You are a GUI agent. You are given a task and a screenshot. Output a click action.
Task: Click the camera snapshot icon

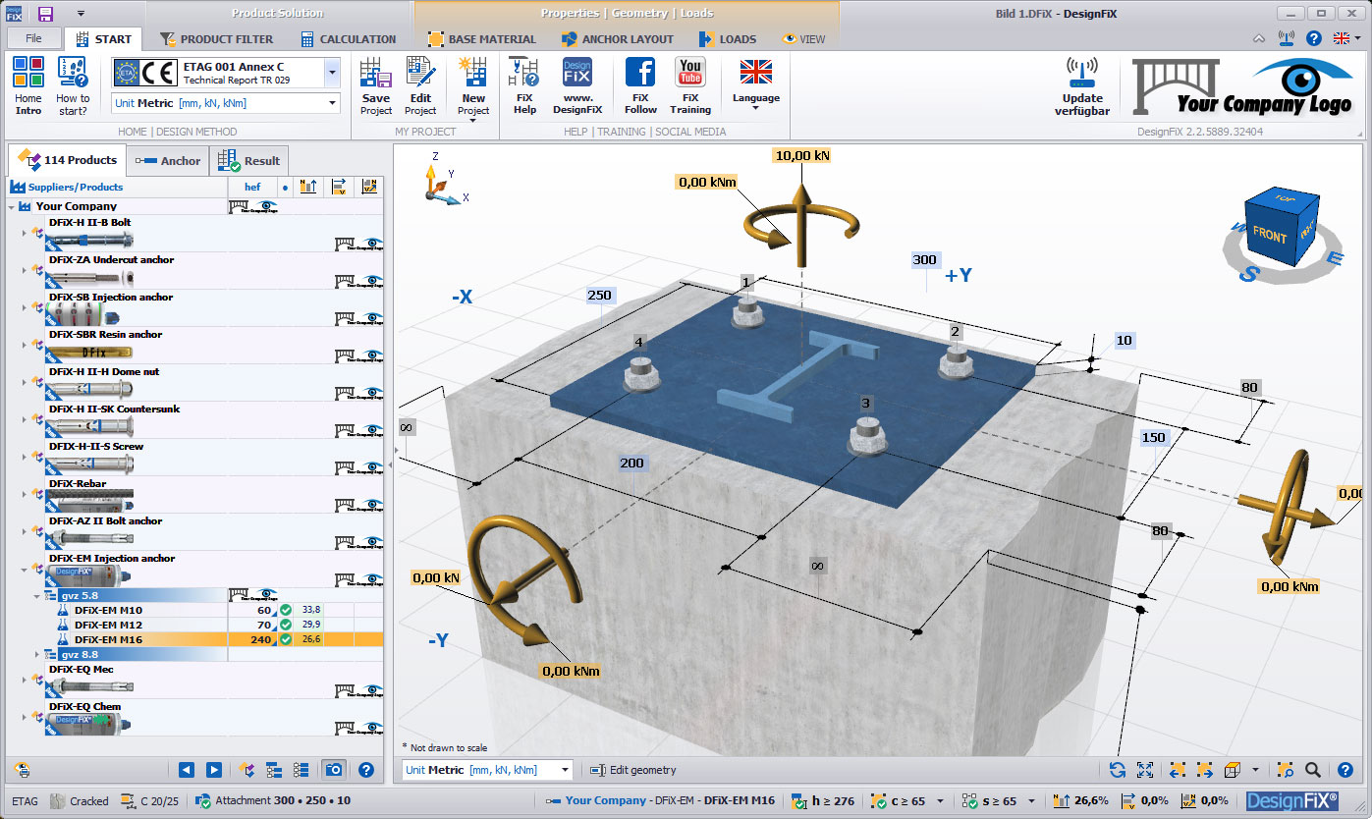click(334, 770)
